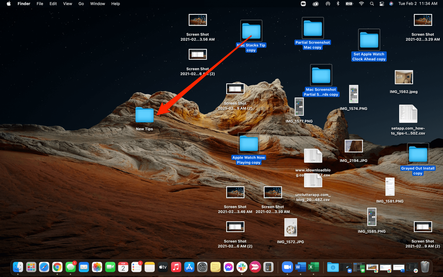Image resolution: width=443 pixels, height=277 pixels.
Task: Select IMG_2194.JPG thumbnail
Action: point(354,146)
